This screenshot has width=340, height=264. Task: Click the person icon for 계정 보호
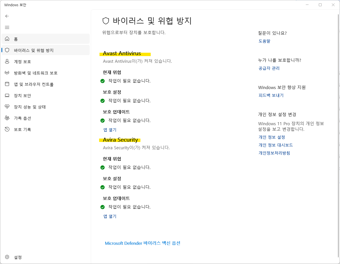click(7, 61)
